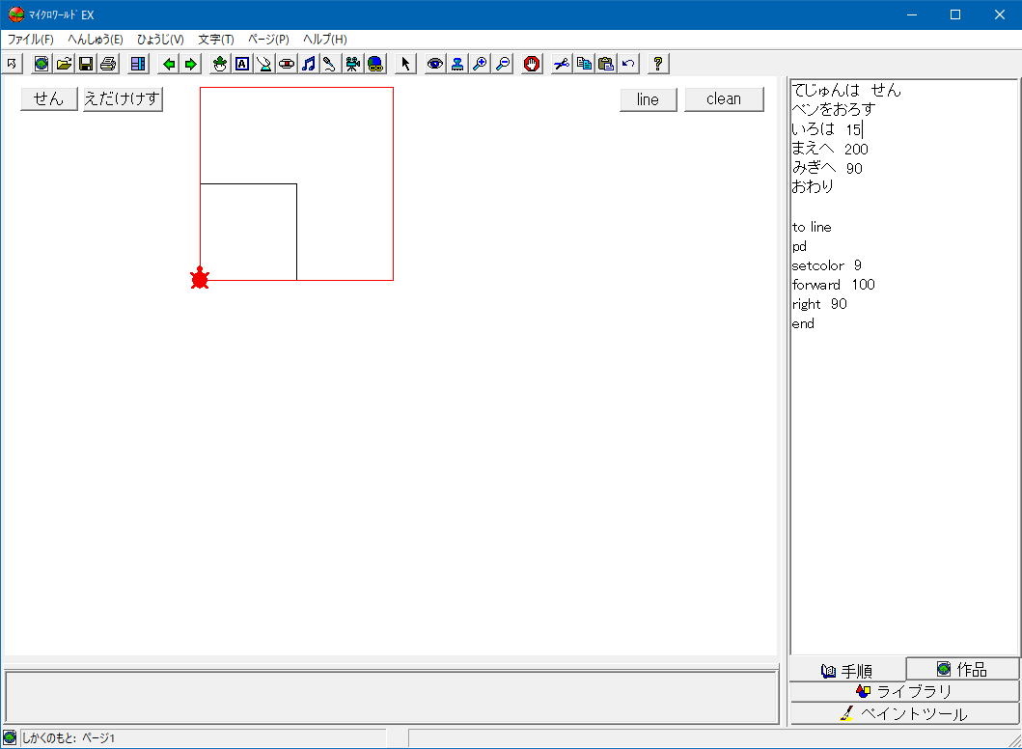Click the 'いろは 15' line
This screenshot has height=749, width=1022.
point(826,129)
